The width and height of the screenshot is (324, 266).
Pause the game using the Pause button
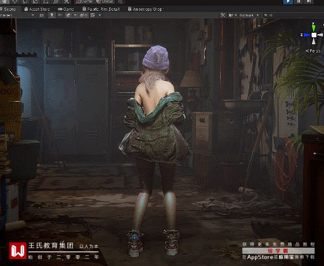pos(299,2)
